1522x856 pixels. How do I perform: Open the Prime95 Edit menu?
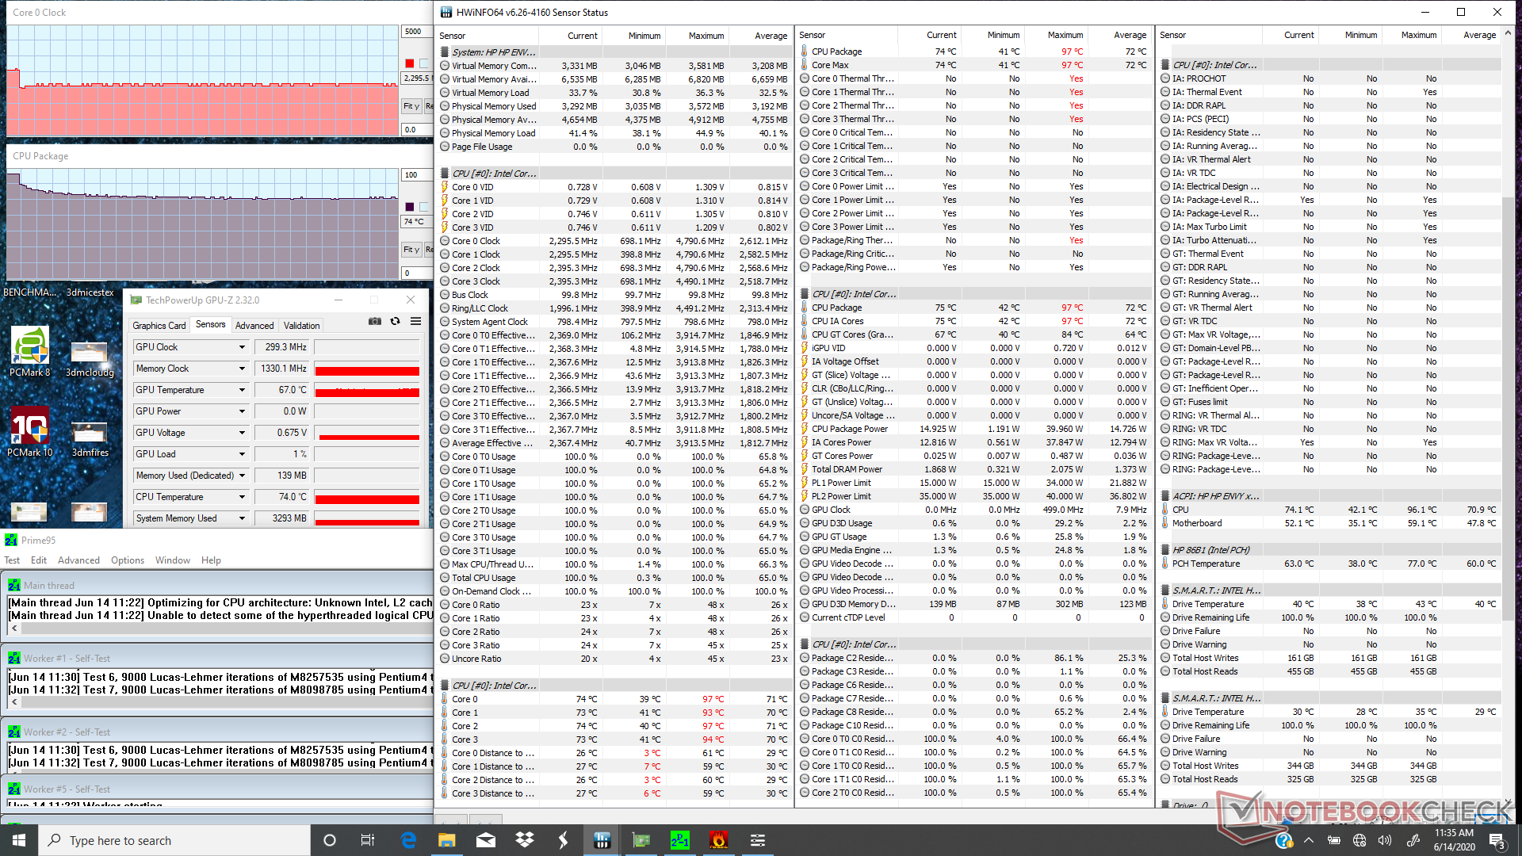coord(39,560)
